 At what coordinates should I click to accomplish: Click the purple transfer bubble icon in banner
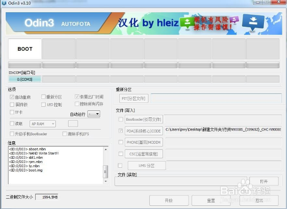[234, 19]
